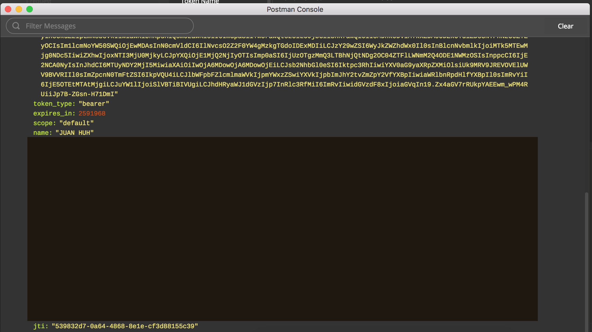Click inside the Filter Messages field

[x=99, y=26]
